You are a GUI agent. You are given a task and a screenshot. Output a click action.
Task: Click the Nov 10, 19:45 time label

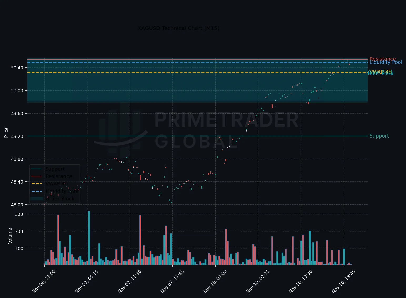343,281
